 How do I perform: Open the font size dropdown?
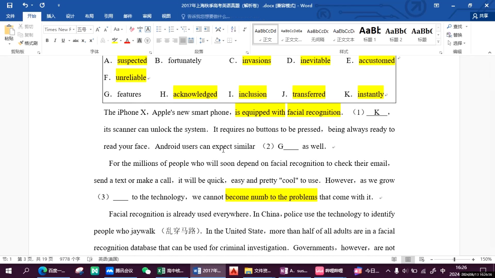pyautogui.click(x=91, y=29)
